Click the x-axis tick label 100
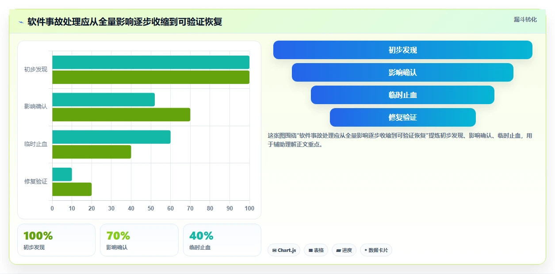 [x=249, y=209]
